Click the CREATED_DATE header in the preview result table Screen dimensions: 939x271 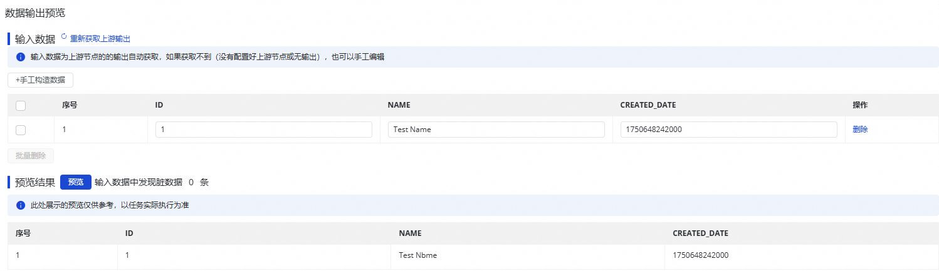pos(700,233)
